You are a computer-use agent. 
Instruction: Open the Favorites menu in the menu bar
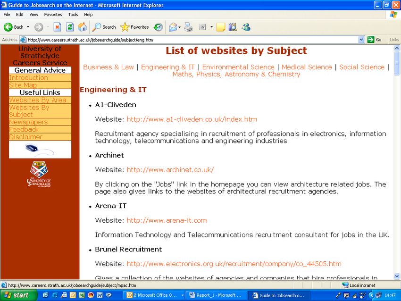[53, 15]
